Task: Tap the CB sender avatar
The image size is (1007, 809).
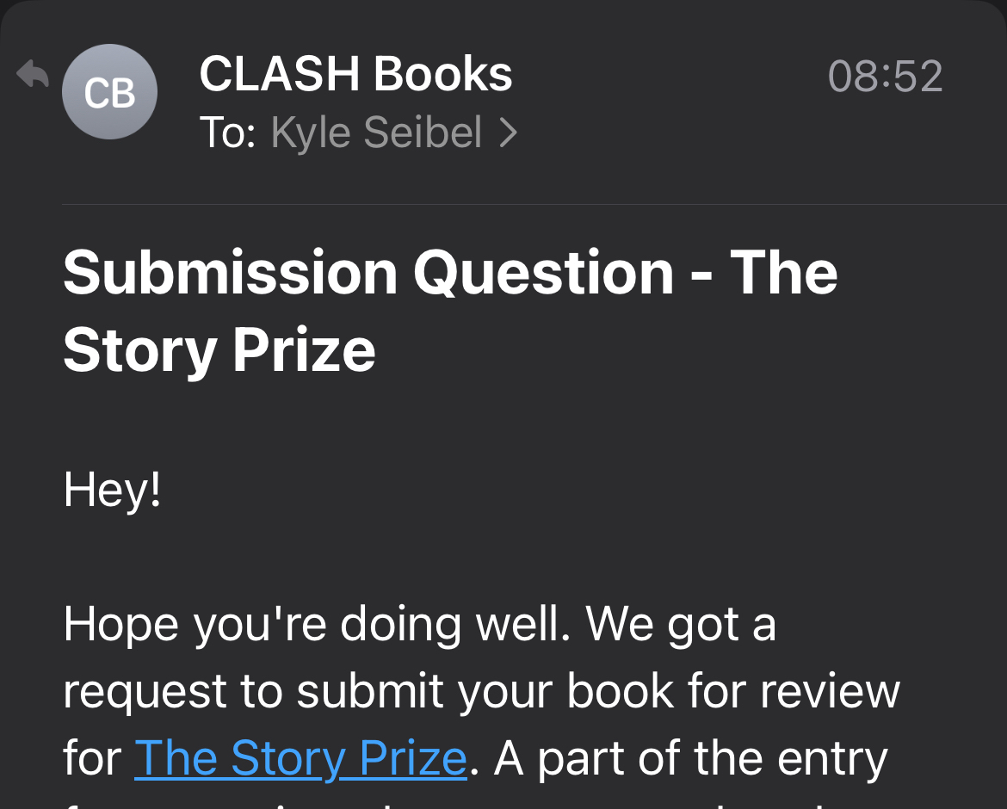Action: coord(109,93)
